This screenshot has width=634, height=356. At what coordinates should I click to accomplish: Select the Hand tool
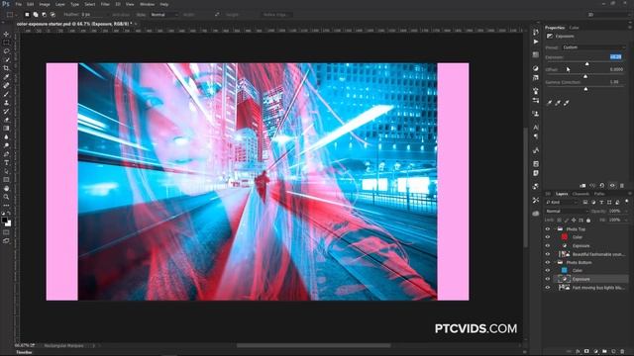tap(6, 189)
